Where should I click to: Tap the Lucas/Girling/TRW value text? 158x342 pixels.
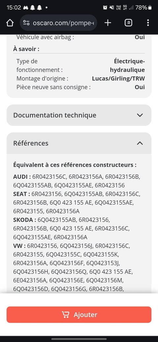coord(118,79)
